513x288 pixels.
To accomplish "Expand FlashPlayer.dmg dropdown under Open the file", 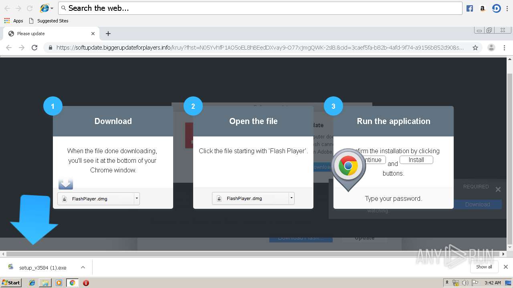I will point(291,198).
